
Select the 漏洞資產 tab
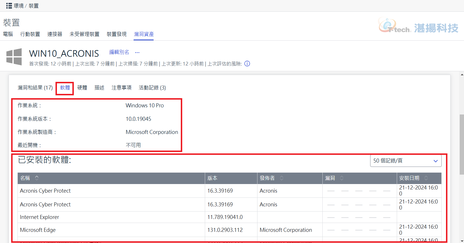144,34
